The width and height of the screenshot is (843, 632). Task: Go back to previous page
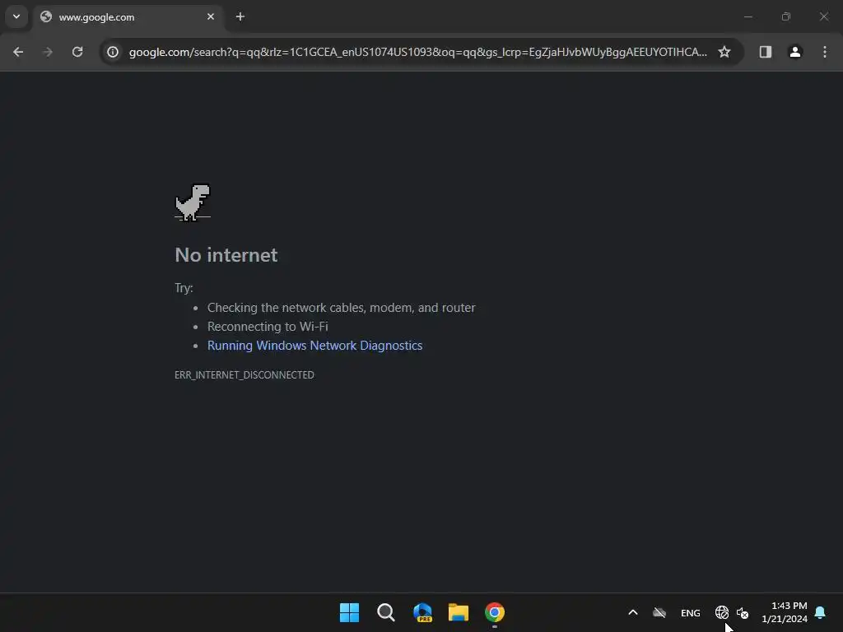(x=18, y=52)
